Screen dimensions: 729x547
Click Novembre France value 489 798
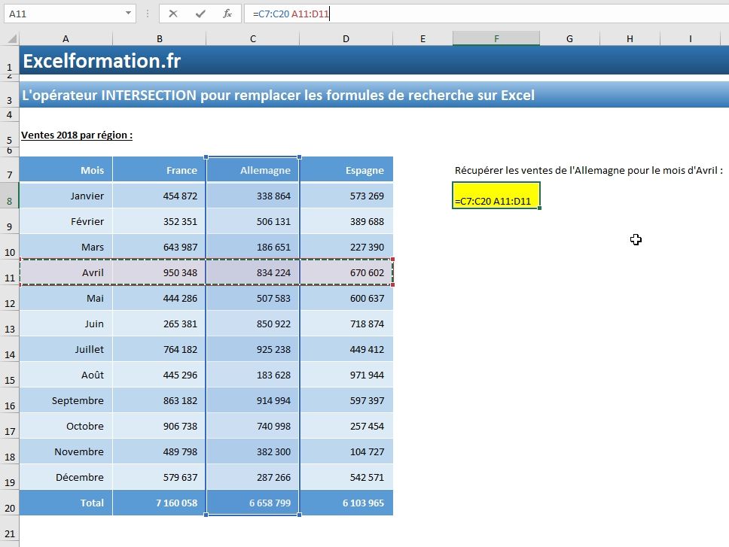point(160,451)
